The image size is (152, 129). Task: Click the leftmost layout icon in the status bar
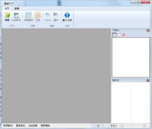pyautogui.click(x=93, y=126)
